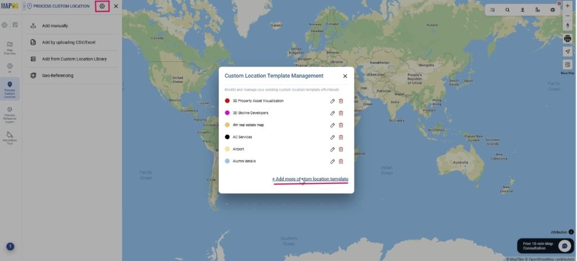The image size is (577, 261).
Task: Edit Airport template
Action: [332, 149]
